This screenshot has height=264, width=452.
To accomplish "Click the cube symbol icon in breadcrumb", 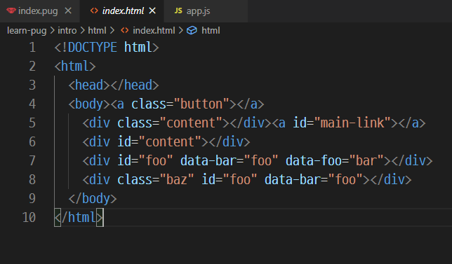I will tap(192, 31).
